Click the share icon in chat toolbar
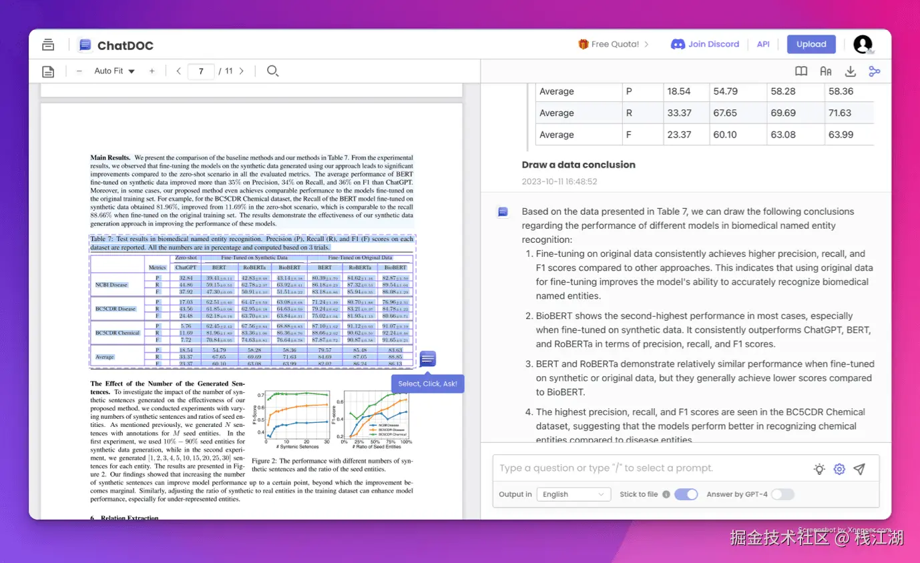The height and width of the screenshot is (563, 920). click(875, 71)
